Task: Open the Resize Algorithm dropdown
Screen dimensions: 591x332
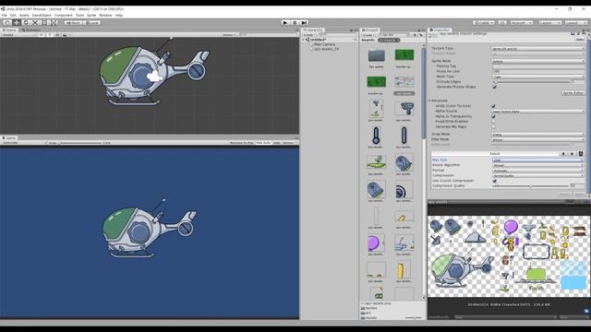Action: [x=537, y=165]
